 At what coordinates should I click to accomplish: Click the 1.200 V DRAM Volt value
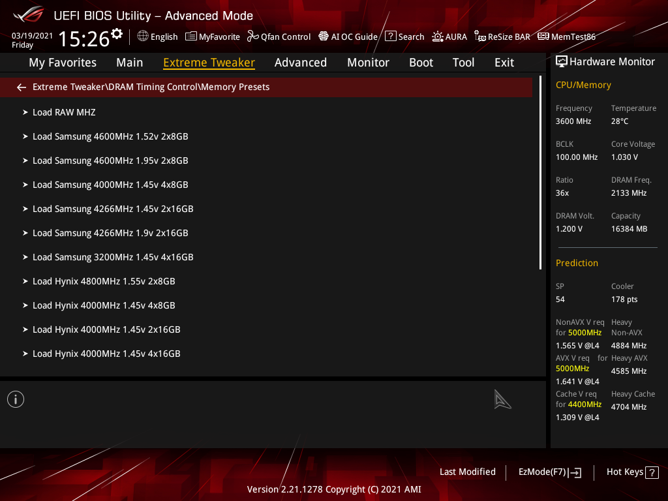click(x=569, y=229)
